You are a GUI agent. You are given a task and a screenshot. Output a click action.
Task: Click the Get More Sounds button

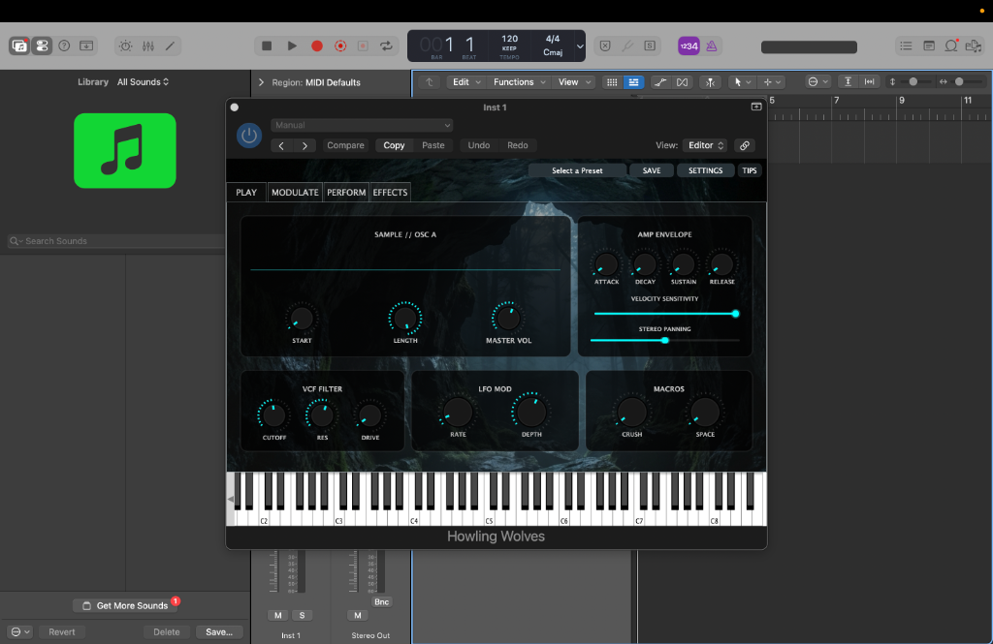pos(127,604)
